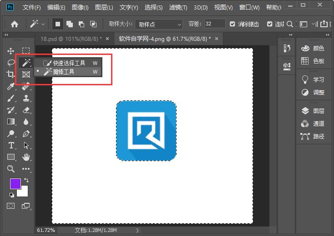Select the Move tool

[x=10, y=51]
